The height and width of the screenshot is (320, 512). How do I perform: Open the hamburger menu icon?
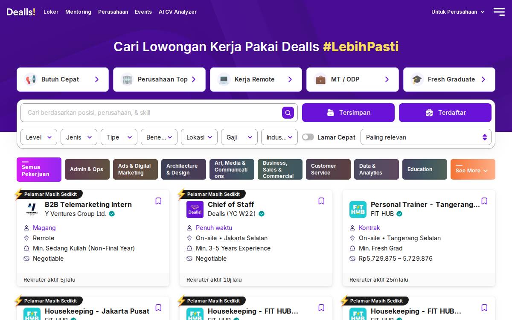[x=499, y=12]
